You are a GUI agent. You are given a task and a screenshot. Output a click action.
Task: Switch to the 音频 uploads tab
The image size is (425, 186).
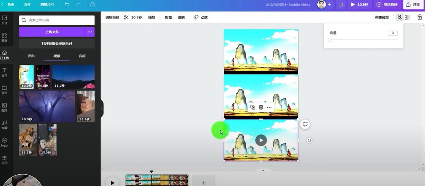[82, 56]
